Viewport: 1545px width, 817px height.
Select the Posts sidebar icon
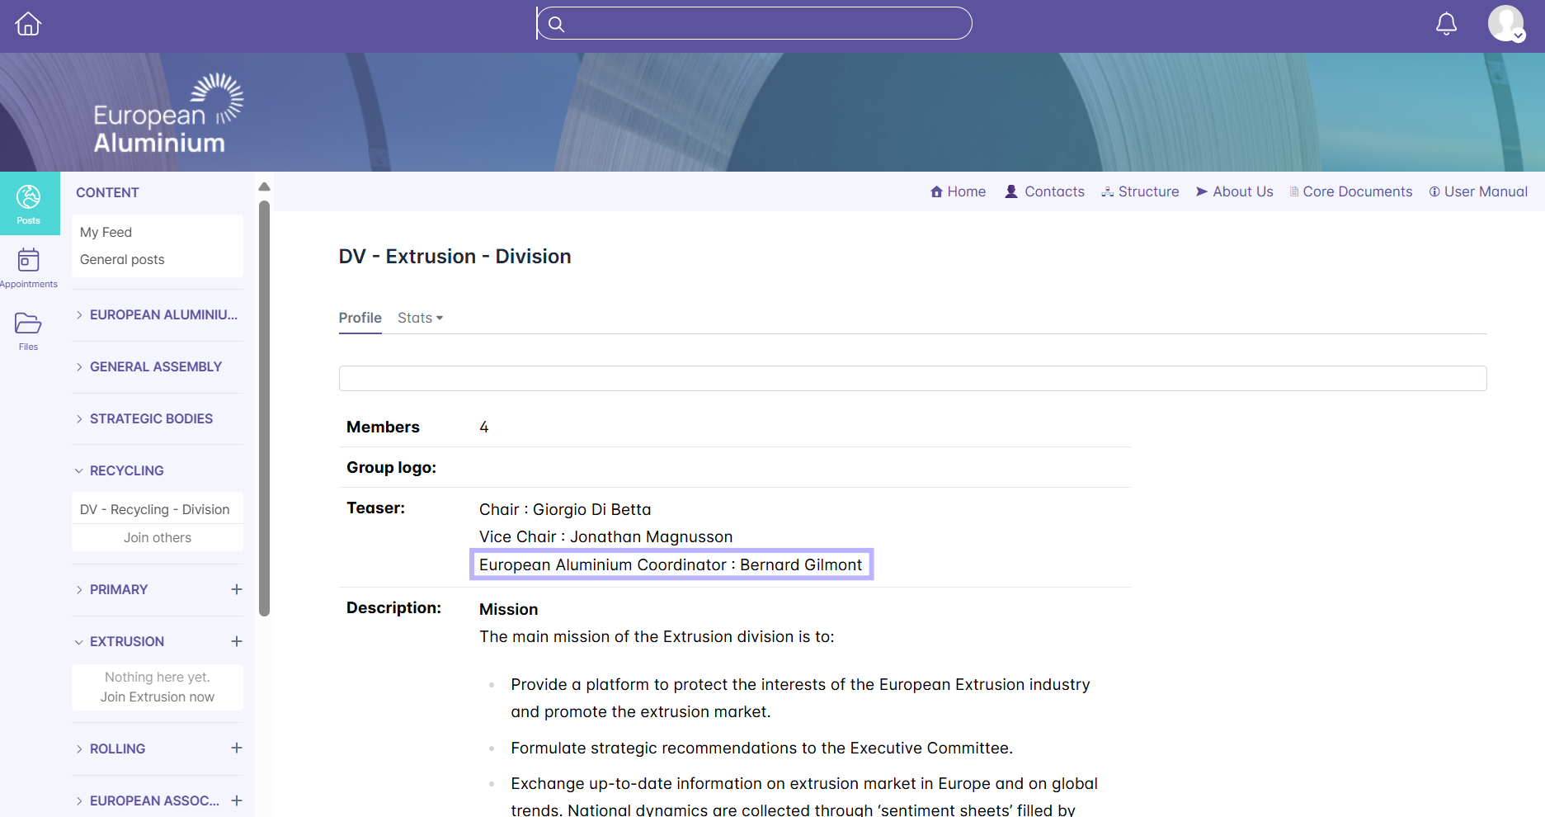(x=29, y=203)
